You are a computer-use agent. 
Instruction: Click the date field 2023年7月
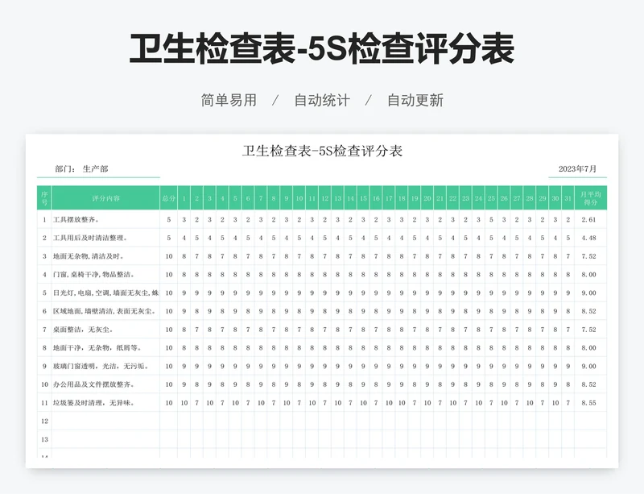click(577, 169)
